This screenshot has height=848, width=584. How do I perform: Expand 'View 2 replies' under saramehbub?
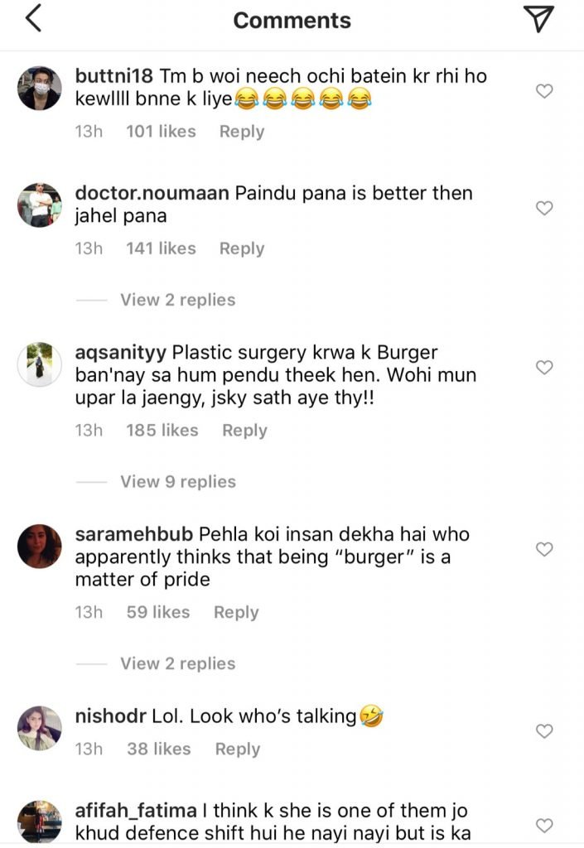point(177,664)
